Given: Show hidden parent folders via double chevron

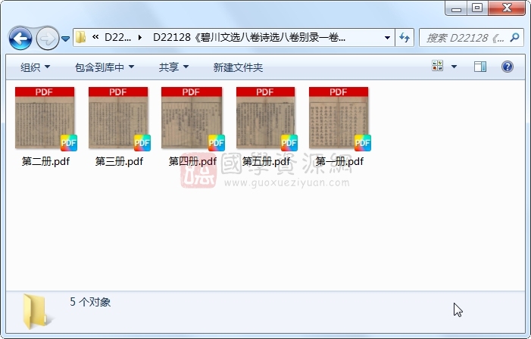Looking at the screenshot, I should [95, 37].
